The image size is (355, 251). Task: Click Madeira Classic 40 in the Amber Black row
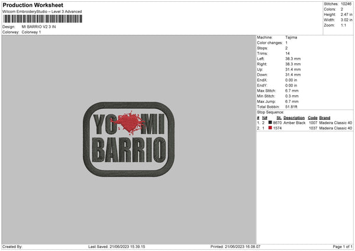(335, 123)
